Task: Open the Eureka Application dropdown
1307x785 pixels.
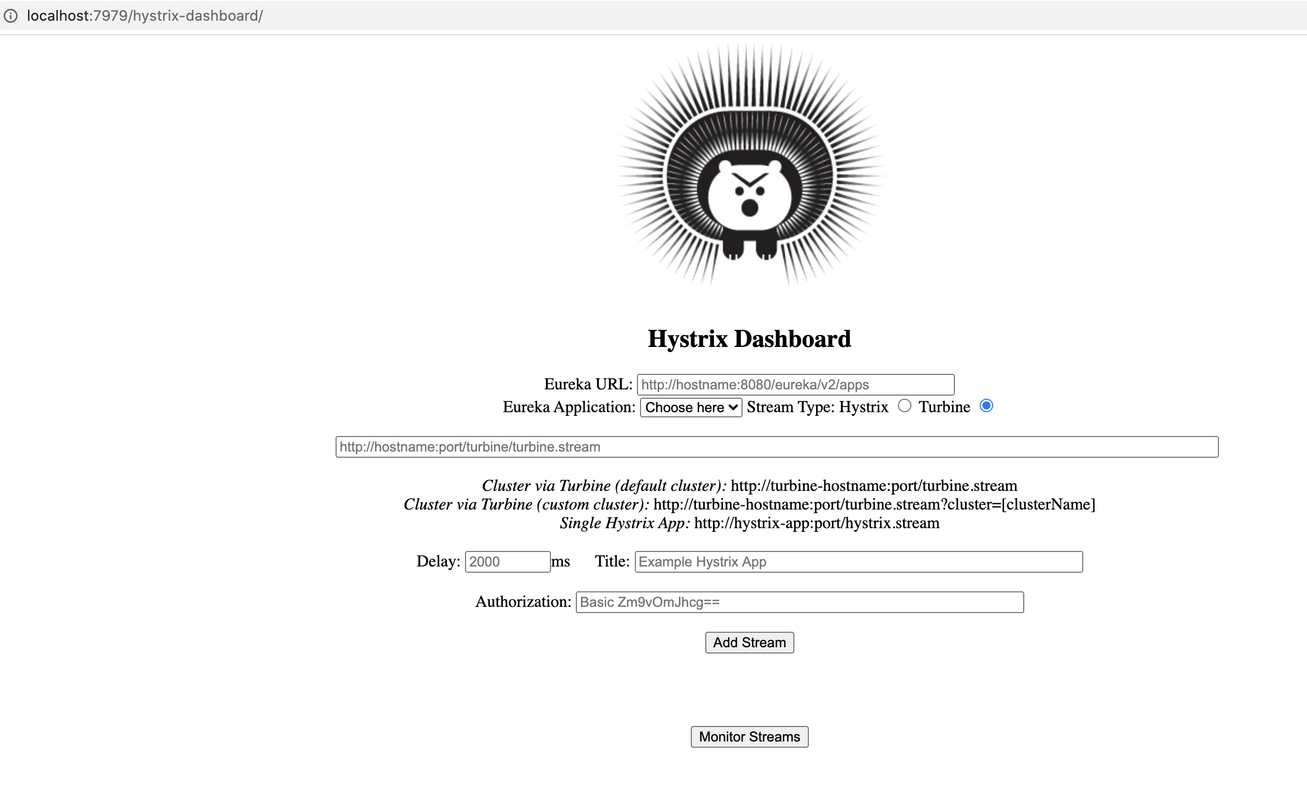Action: (691, 408)
